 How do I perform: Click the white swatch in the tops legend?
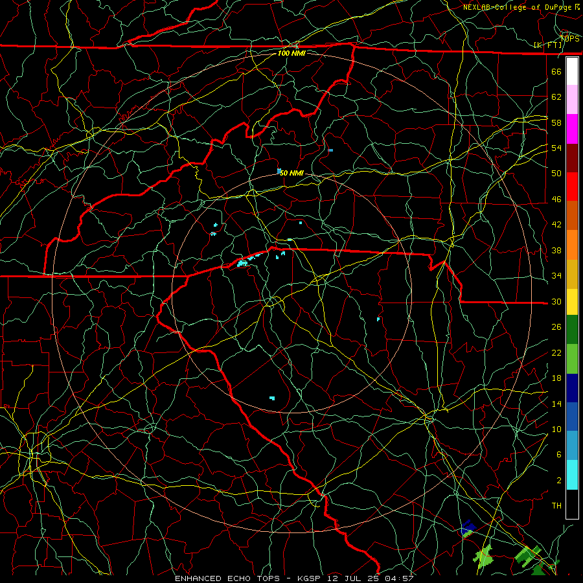click(x=572, y=71)
